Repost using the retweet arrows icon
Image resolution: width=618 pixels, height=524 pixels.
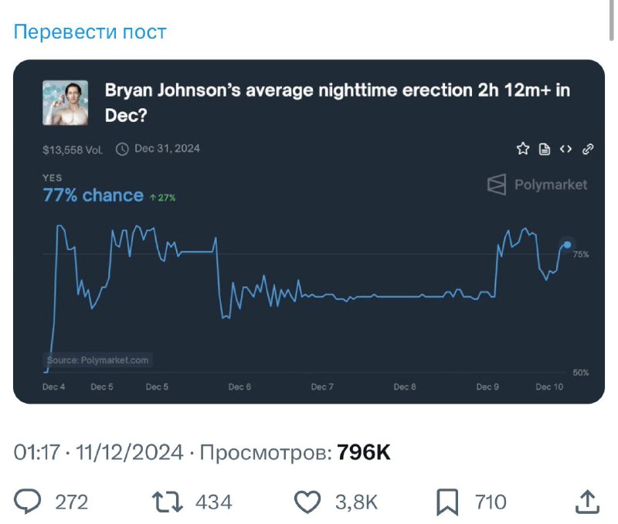point(167,502)
